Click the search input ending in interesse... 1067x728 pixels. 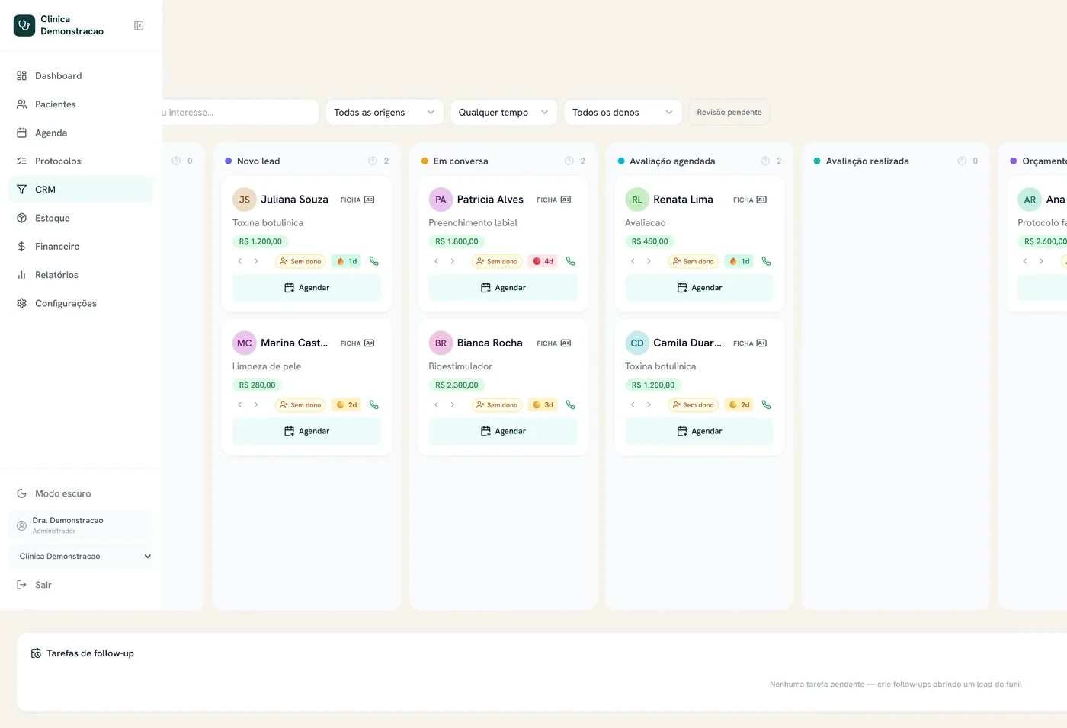(x=240, y=113)
